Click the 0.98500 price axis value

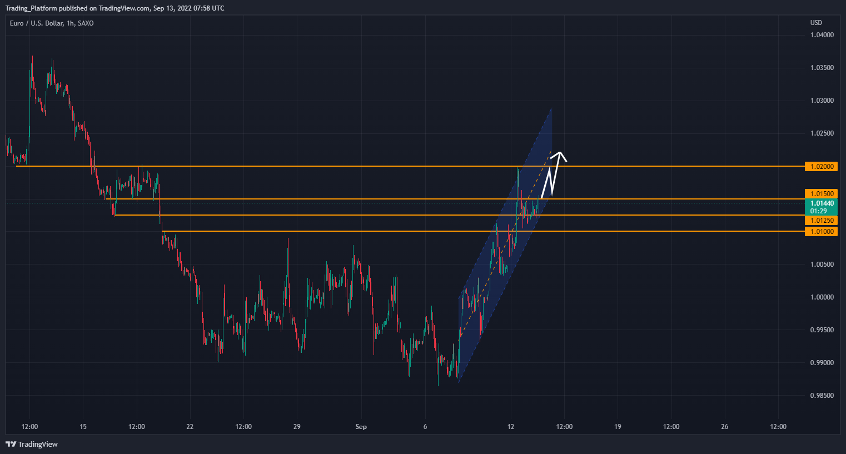pyautogui.click(x=822, y=396)
